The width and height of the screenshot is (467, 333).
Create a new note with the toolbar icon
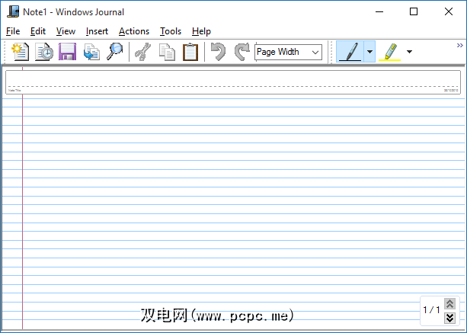pyautogui.click(x=20, y=52)
